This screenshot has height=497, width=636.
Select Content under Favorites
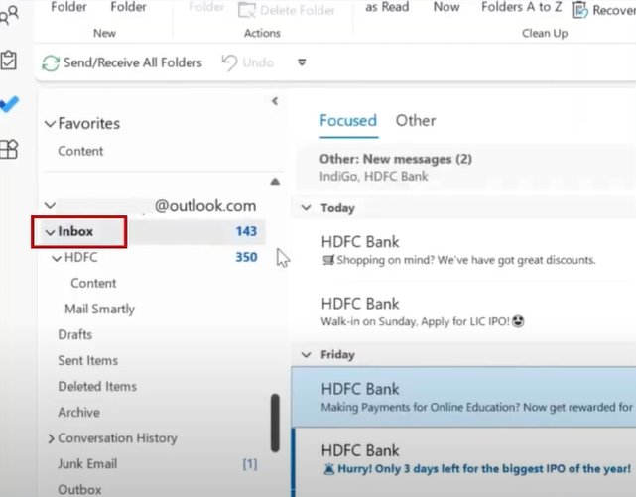coord(80,151)
